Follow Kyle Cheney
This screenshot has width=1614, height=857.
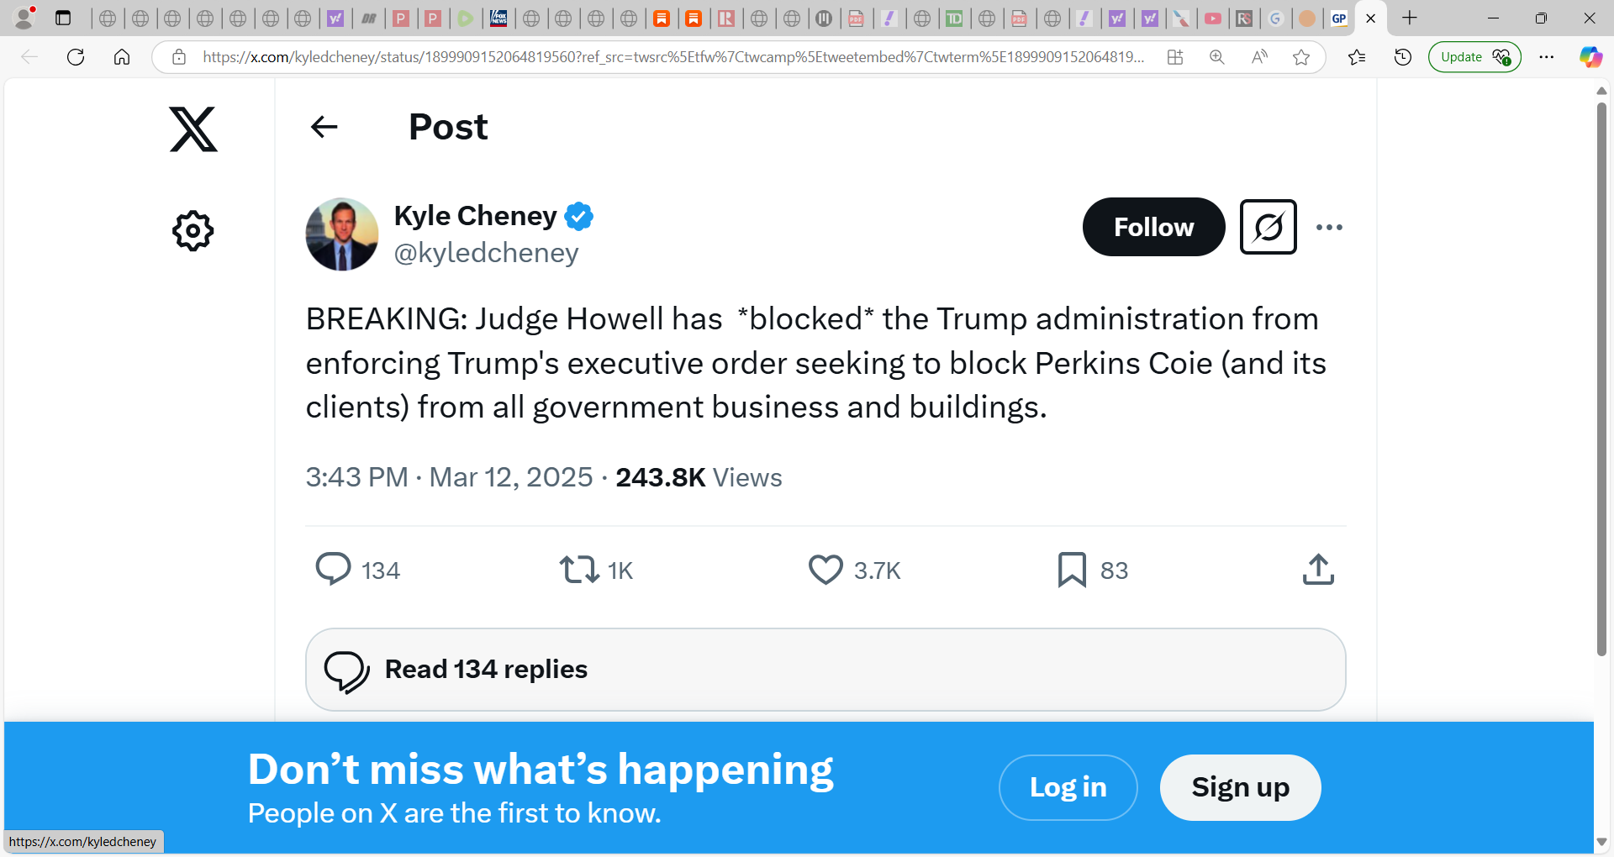(1153, 227)
